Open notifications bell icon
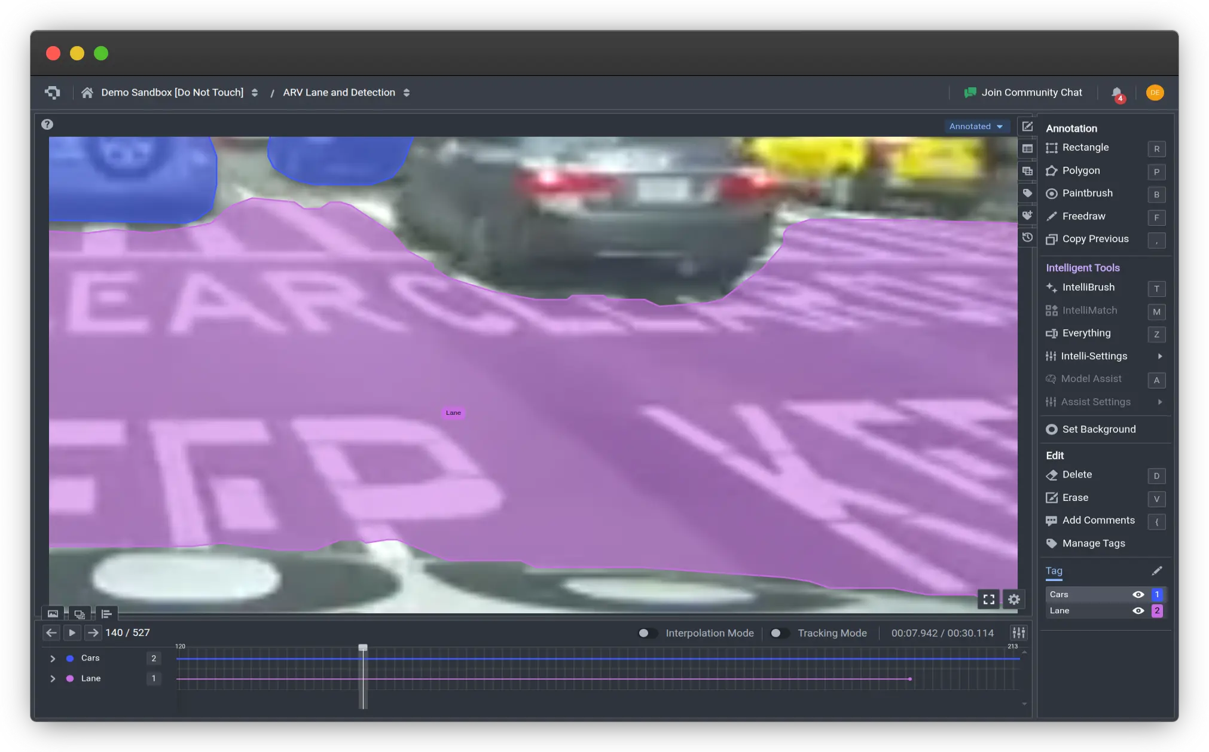The height and width of the screenshot is (752, 1209). point(1116,93)
